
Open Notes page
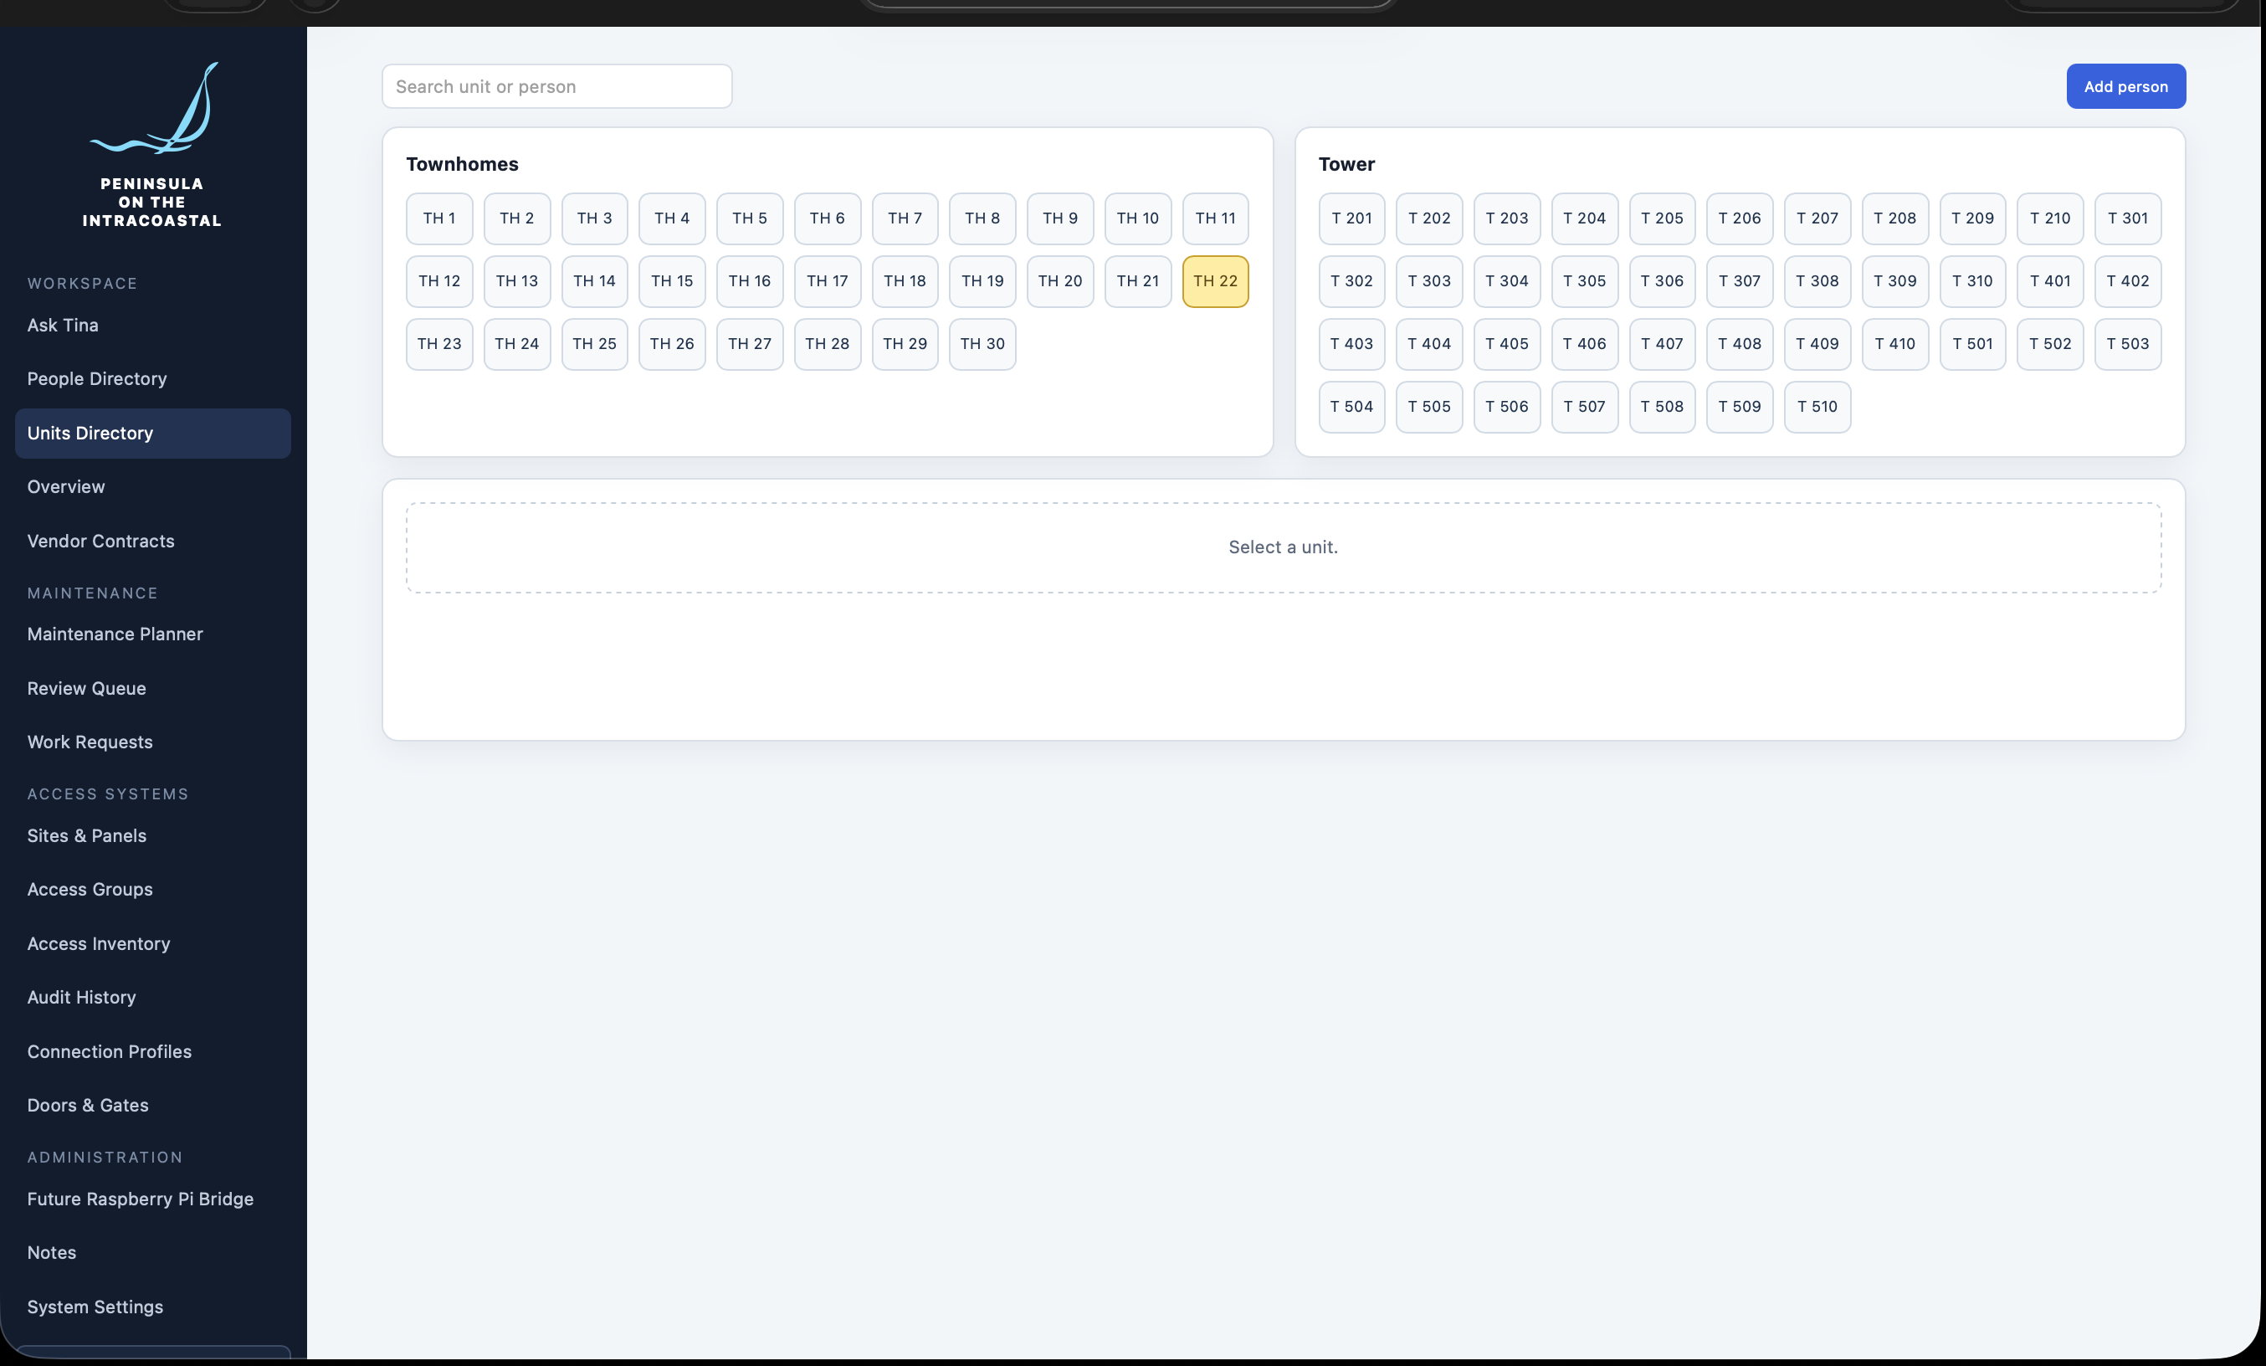click(152, 1252)
